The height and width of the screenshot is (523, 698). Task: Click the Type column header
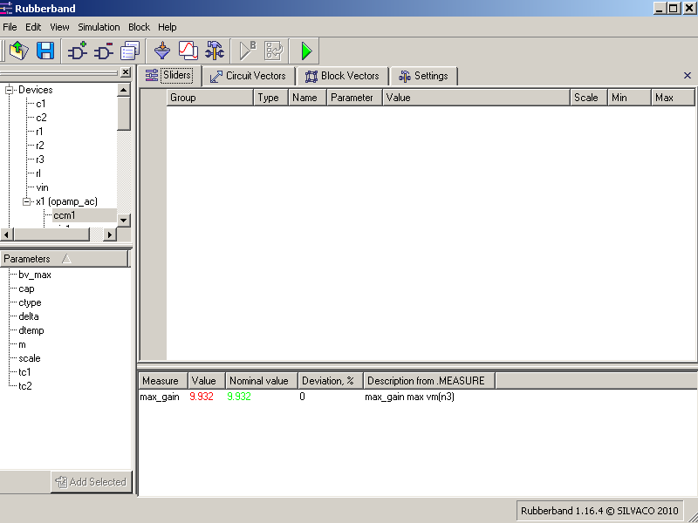271,98
